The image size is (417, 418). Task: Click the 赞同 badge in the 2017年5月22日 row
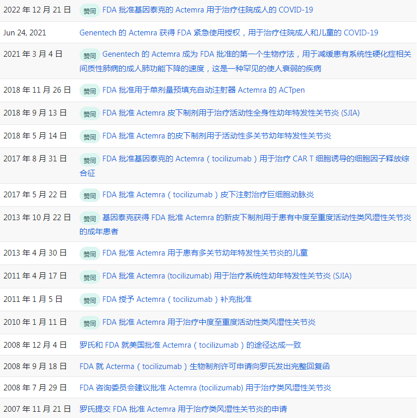[x=90, y=195]
